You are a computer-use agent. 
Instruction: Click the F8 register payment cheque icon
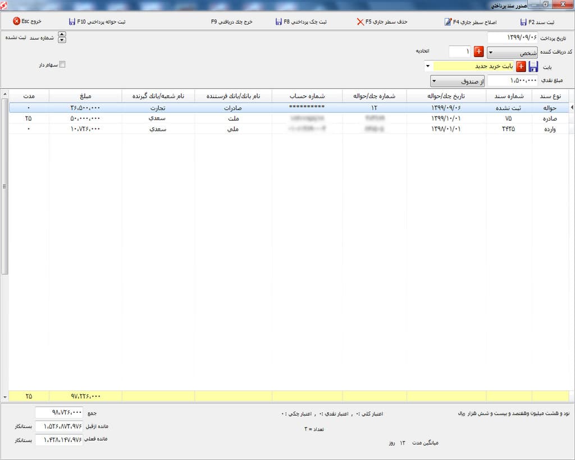[x=279, y=22]
